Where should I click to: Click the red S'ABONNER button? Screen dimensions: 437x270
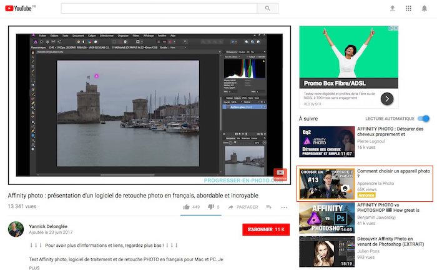point(266,230)
